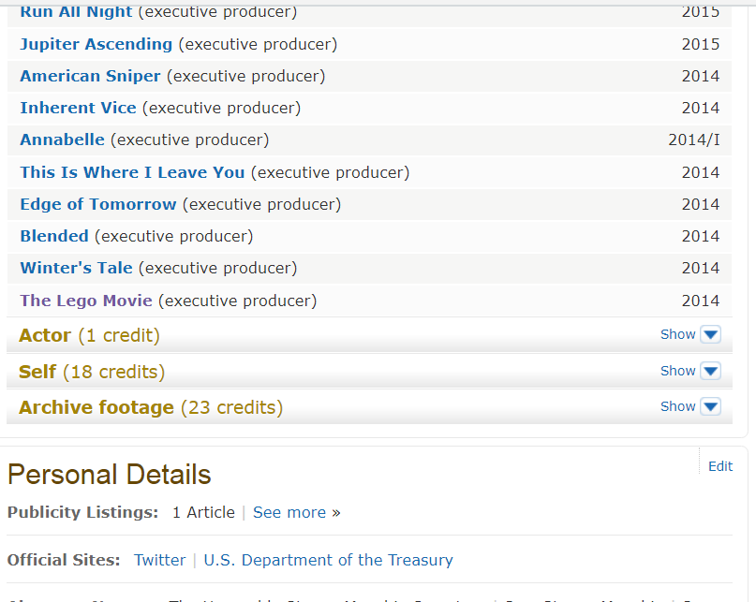The height and width of the screenshot is (602, 756).
Task: Expand the Archive footage section arrow
Action: click(x=710, y=407)
